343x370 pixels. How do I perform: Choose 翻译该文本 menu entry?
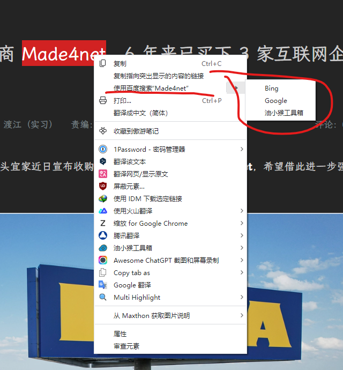(170, 161)
